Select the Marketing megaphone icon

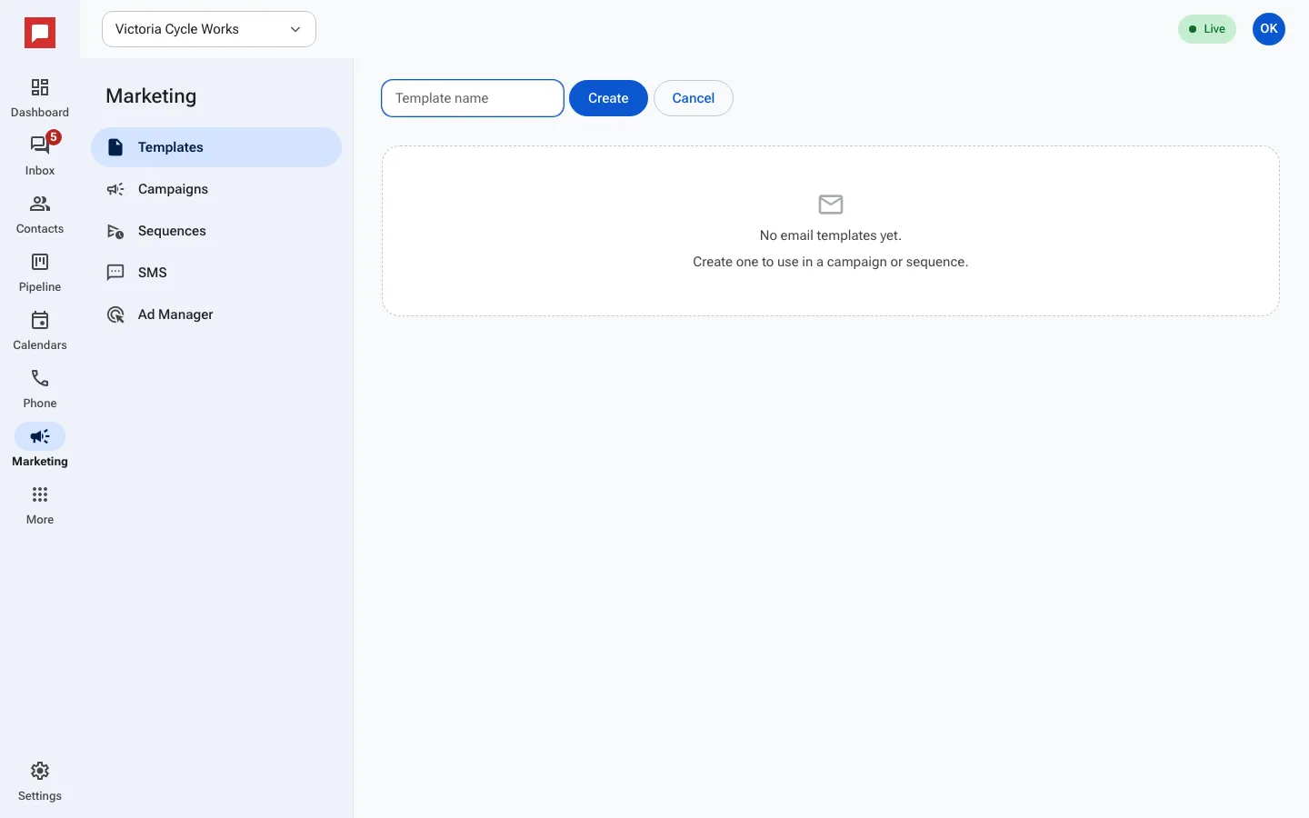[40, 436]
